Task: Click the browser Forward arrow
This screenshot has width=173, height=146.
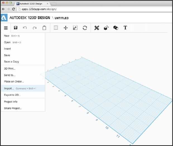Action: click(8, 9)
